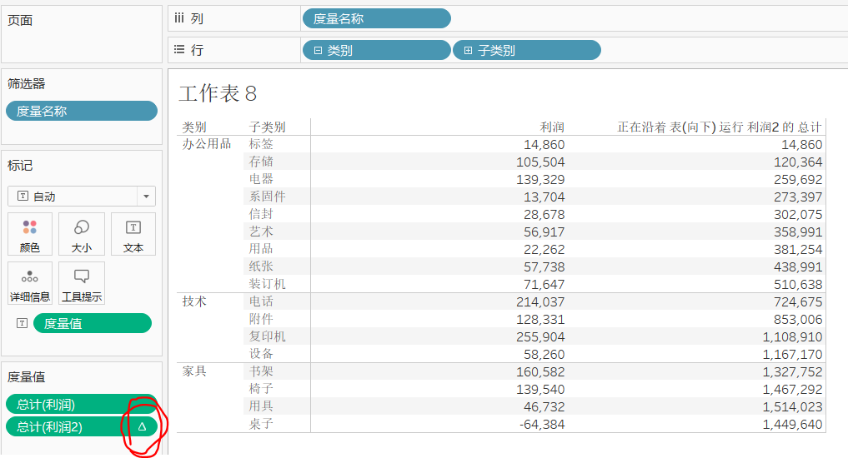848x458 pixels.
Task: Open the 详细信息 detail mark card
Action: tap(30, 283)
